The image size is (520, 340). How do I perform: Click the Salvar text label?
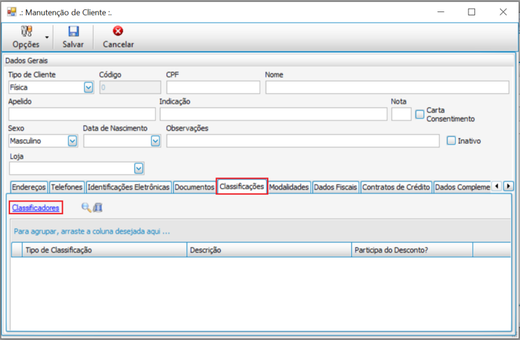point(74,44)
